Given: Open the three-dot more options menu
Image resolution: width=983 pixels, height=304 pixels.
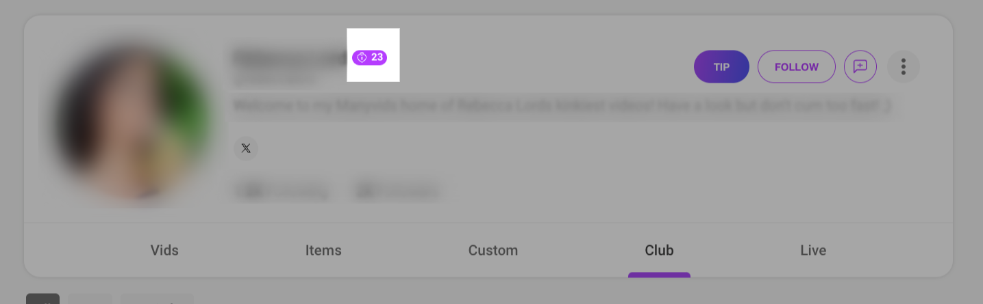Looking at the screenshot, I should (904, 67).
